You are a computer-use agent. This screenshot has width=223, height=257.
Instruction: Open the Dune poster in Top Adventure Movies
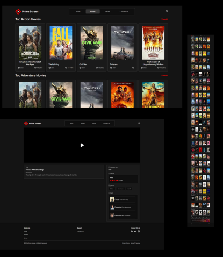123,95
